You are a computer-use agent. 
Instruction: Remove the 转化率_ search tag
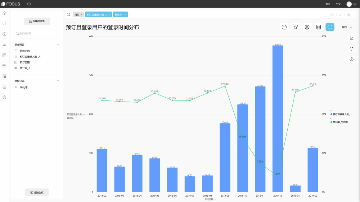125,15
